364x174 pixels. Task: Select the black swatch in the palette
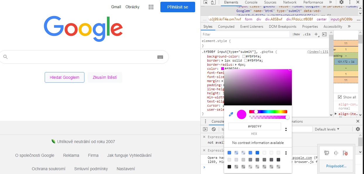click(x=229, y=167)
